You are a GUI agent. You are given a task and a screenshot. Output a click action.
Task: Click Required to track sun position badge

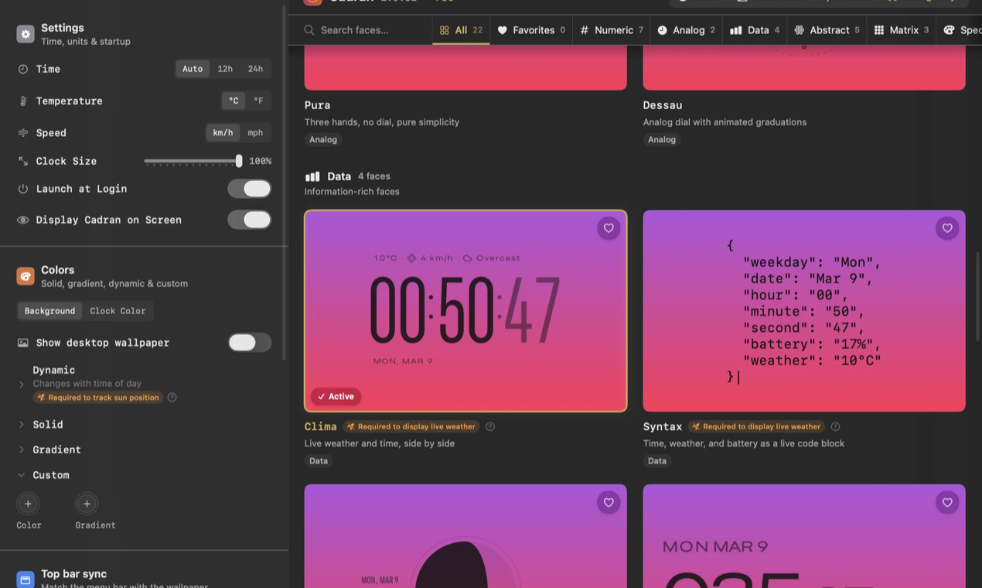point(97,398)
